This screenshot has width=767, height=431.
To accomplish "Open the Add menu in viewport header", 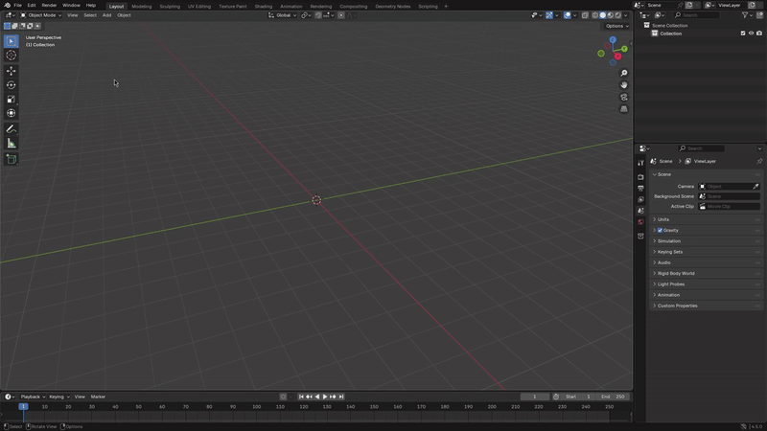I will [106, 15].
